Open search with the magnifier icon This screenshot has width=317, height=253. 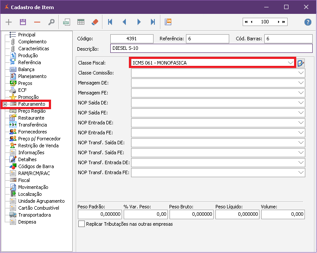pyautogui.click(x=51, y=22)
